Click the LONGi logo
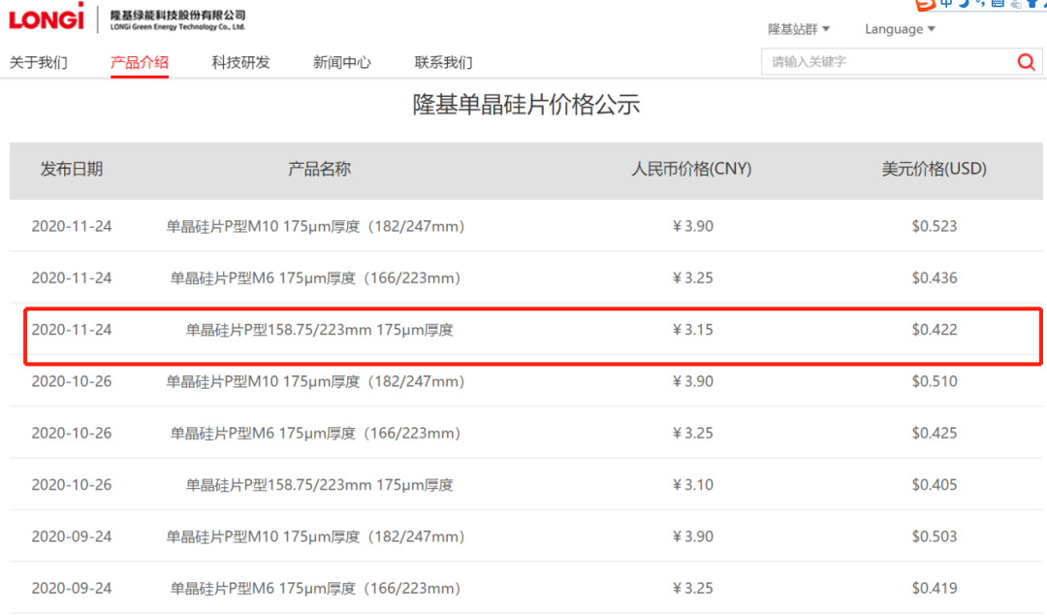The width and height of the screenshot is (1047, 616). click(47, 17)
